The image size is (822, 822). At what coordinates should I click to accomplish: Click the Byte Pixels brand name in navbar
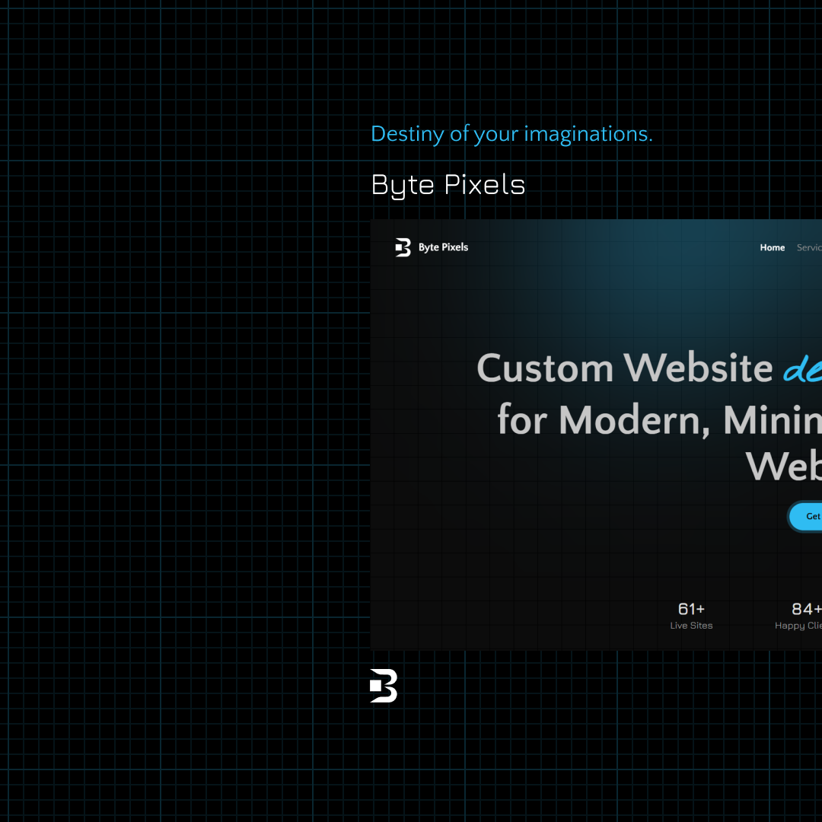[x=443, y=247]
